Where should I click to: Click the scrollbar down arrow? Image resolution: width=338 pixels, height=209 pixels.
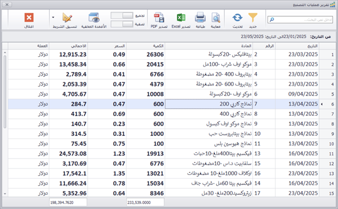coord(5,194)
